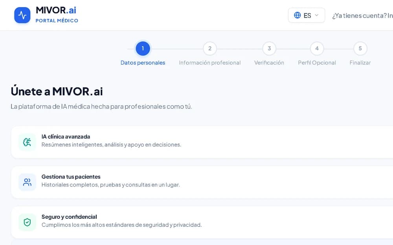The width and height of the screenshot is (393, 245).
Task: Go to the Datos personales step label
Action: (x=143, y=63)
